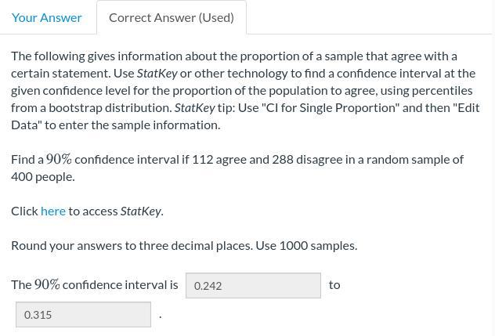Click the lower bound field showing 0.242

(x=253, y=285)
